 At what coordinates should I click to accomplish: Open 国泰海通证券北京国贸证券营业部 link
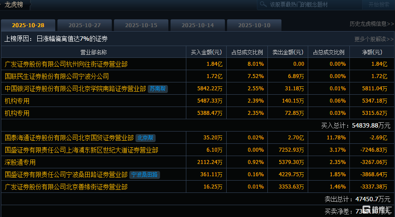pyautogui.click(x=69, y=138)
